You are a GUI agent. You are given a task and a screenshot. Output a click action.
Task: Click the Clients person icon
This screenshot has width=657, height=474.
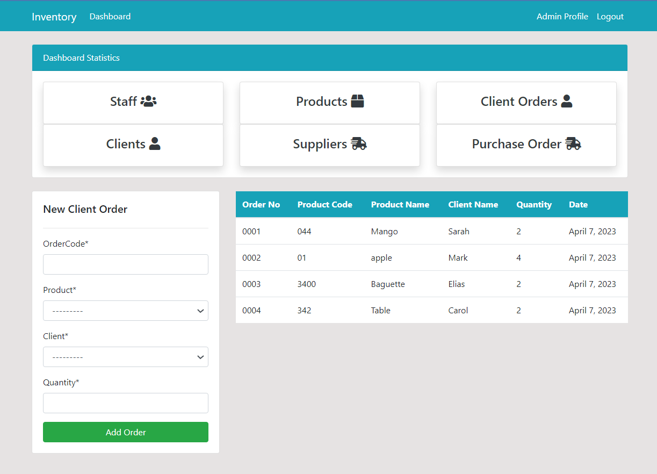coord(155,143)
